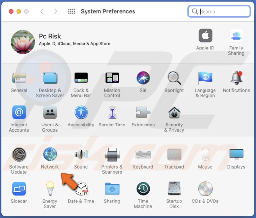The height and width of the screenshot is (218, 256).
Task: Open Screen Time preferences
Action: [x=112, y=112]
